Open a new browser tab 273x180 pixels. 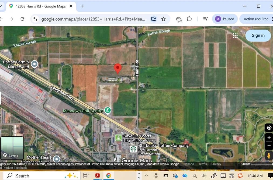(82, 6)
